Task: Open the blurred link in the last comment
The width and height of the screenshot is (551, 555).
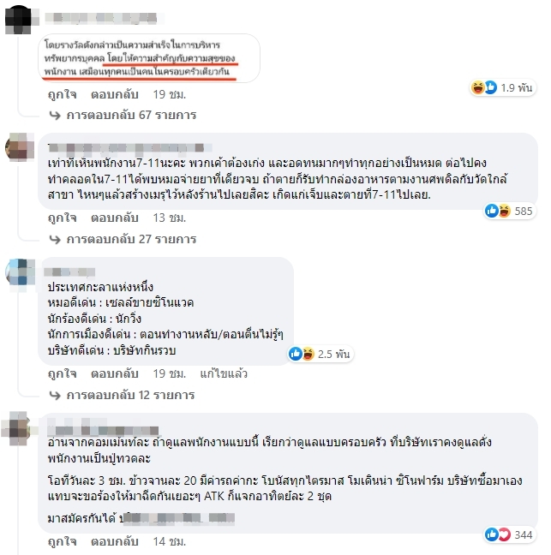Action: [177, 518]
